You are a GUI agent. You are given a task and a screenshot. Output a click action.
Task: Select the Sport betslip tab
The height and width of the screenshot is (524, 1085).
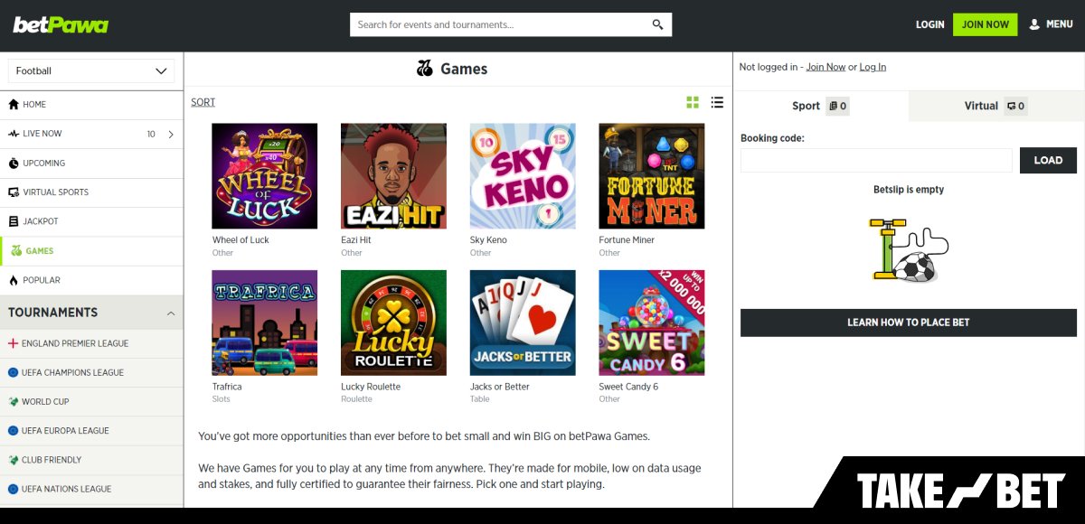(820, 107)
